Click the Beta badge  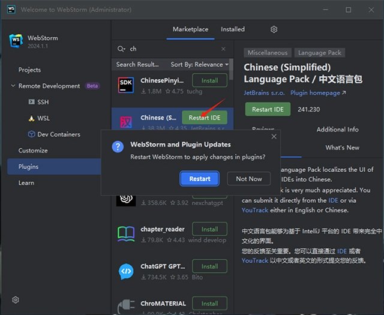pyautogui.click(x=92, y=86)
